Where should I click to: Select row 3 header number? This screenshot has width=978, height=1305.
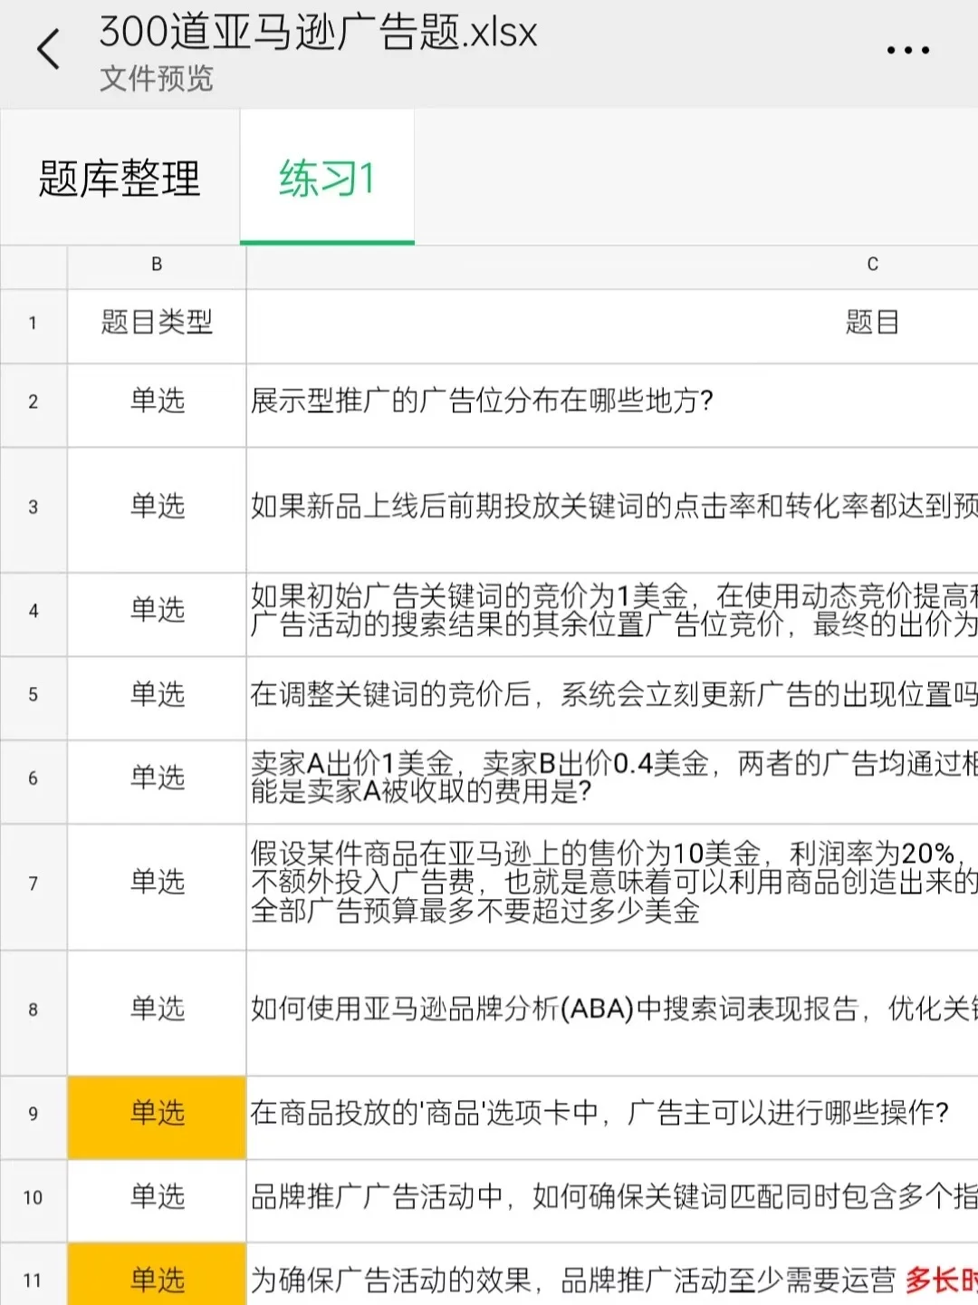[34, 507]
